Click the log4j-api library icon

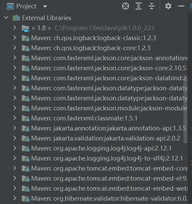pyautogui.click(x=25, y=148)
